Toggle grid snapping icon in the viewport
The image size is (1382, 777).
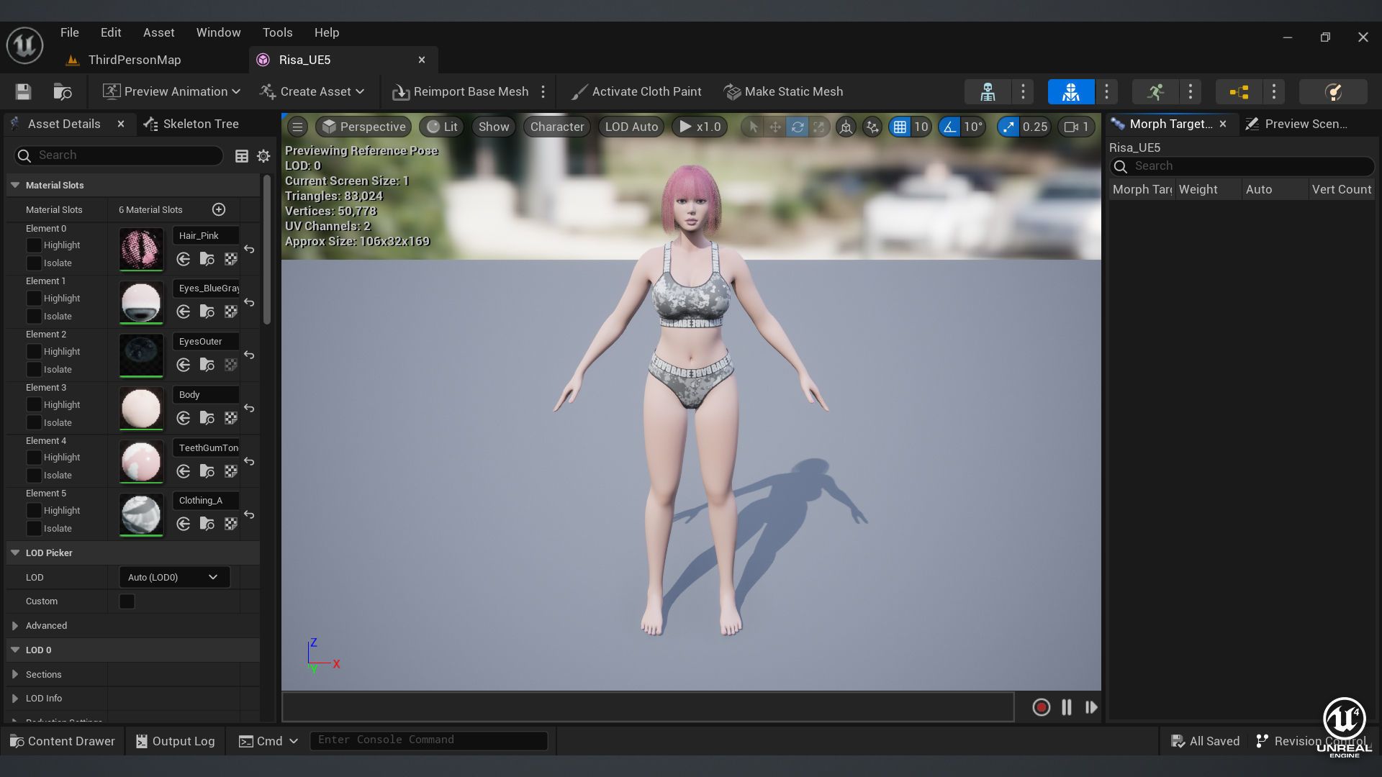[x=900, y=127]
